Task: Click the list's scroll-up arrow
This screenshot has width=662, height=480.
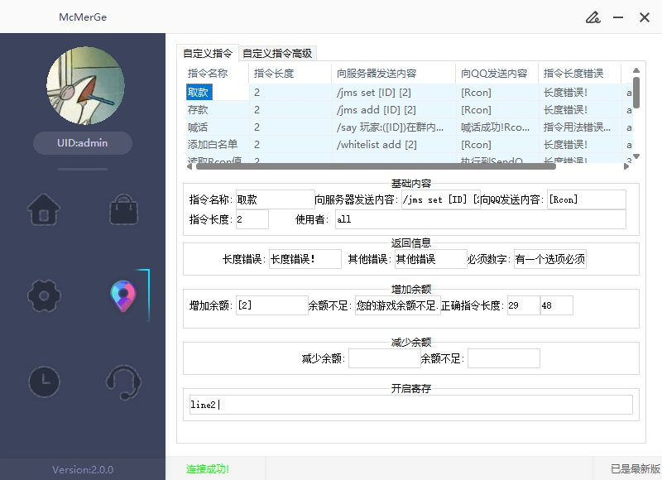Action: (636, 70)
